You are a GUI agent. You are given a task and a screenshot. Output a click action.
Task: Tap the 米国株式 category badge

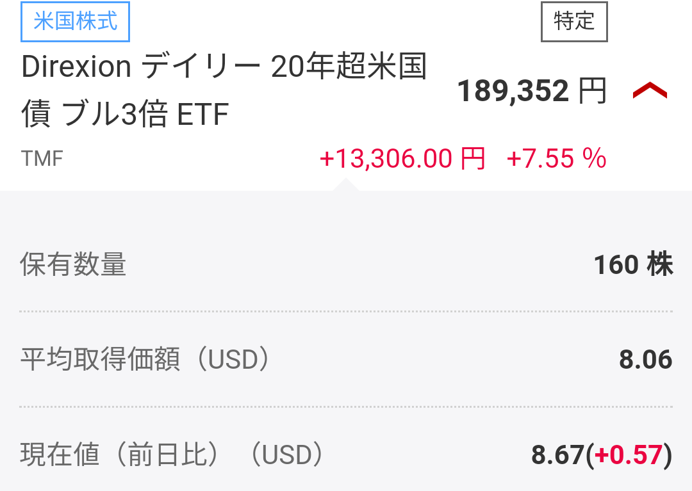tap(76, 21)
